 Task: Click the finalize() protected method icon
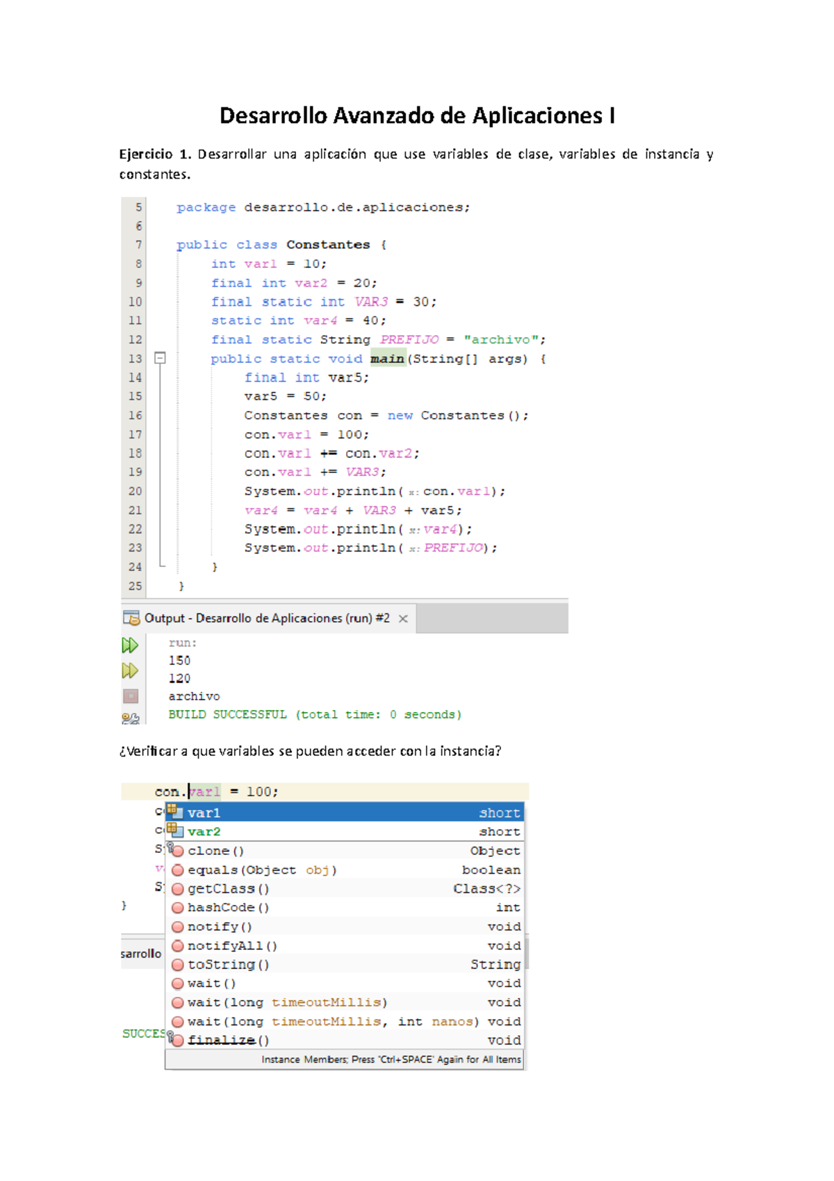[x=176, y=1039]
